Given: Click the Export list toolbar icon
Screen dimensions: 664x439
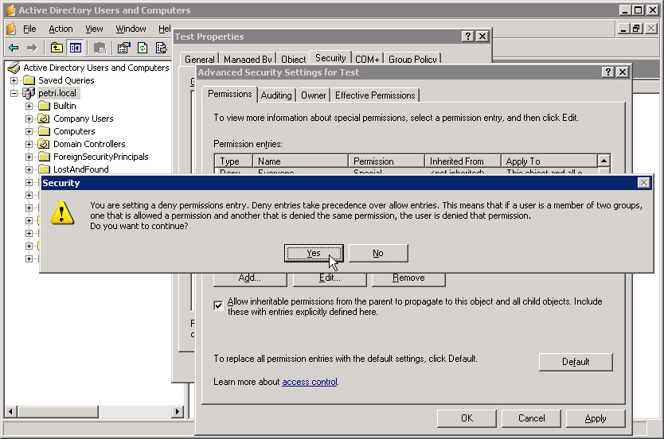Looking at the screenshot, I should pyautogui.click(x=162, y=48).
